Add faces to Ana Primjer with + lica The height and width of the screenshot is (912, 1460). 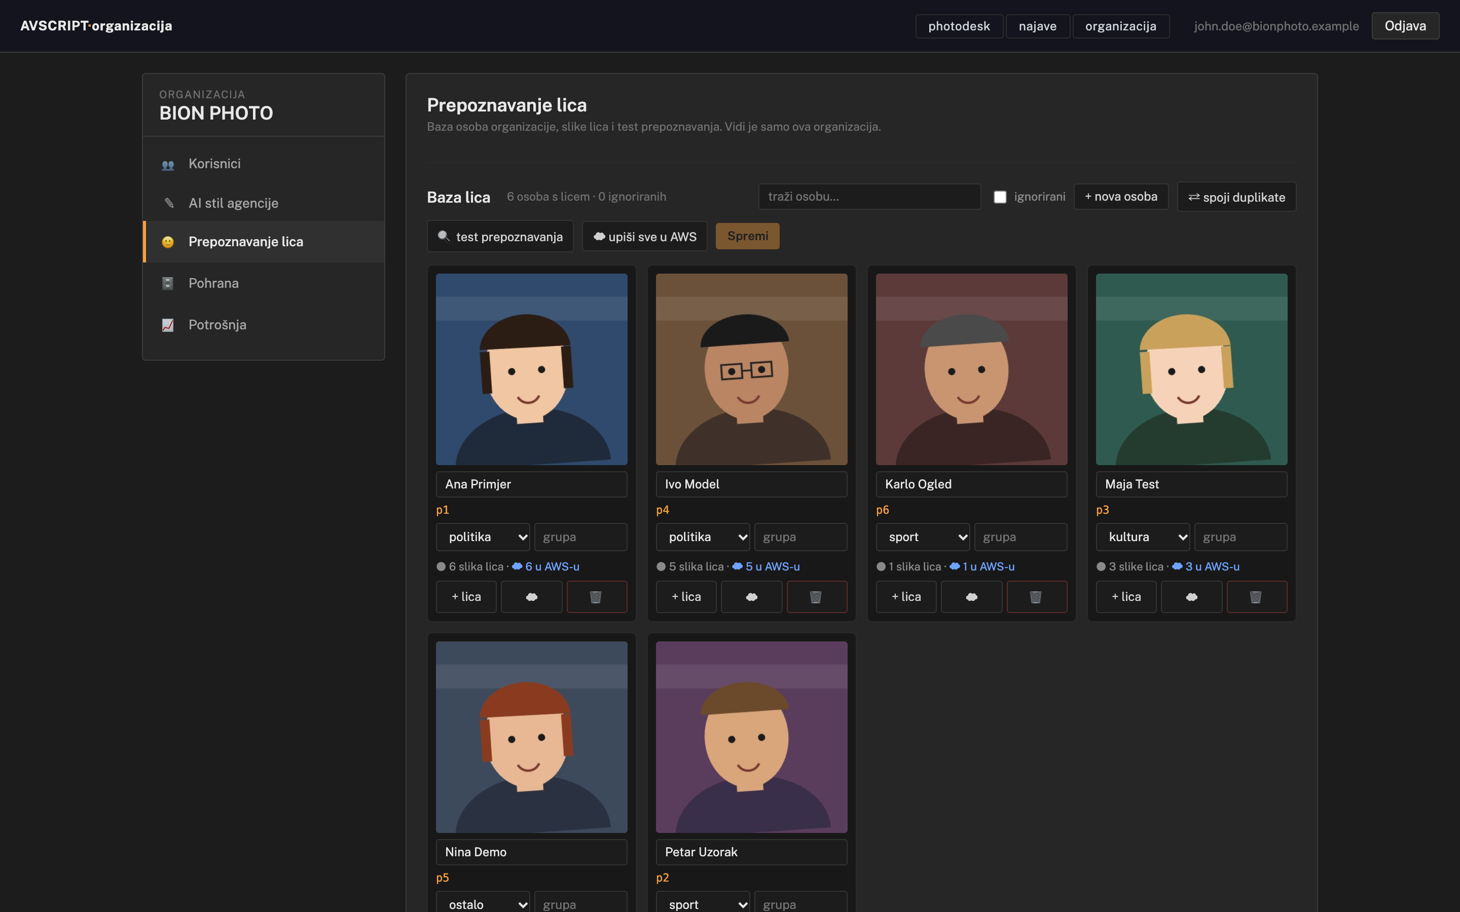coord(466,596)
